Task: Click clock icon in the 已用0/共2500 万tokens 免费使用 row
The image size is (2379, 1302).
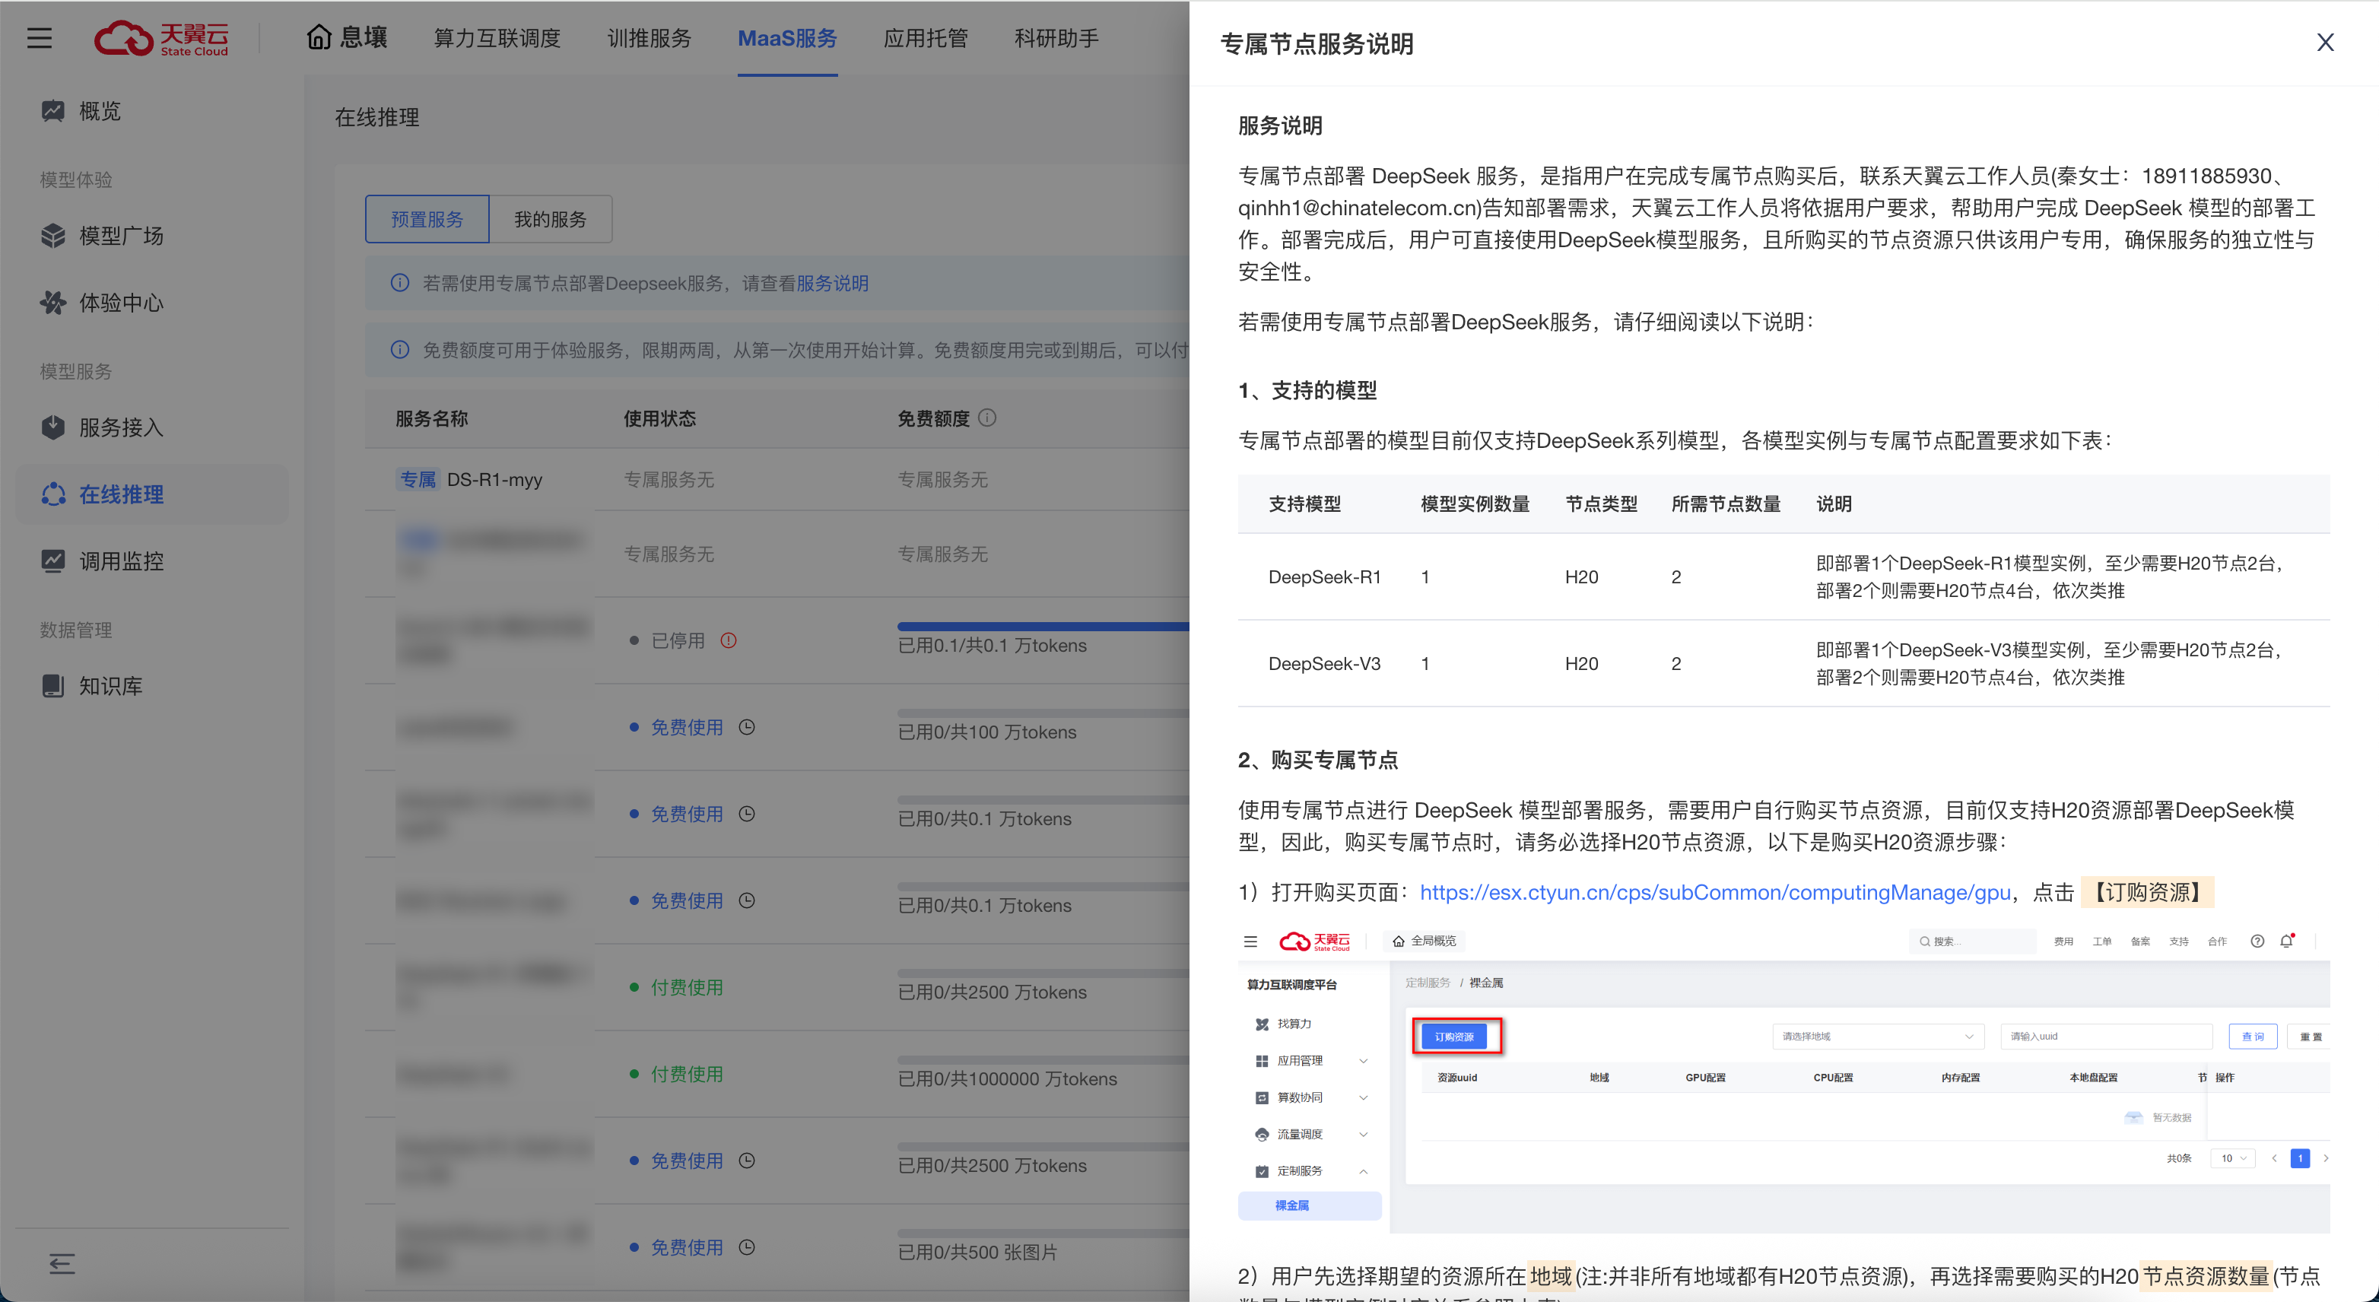Action: point(747,1160)
